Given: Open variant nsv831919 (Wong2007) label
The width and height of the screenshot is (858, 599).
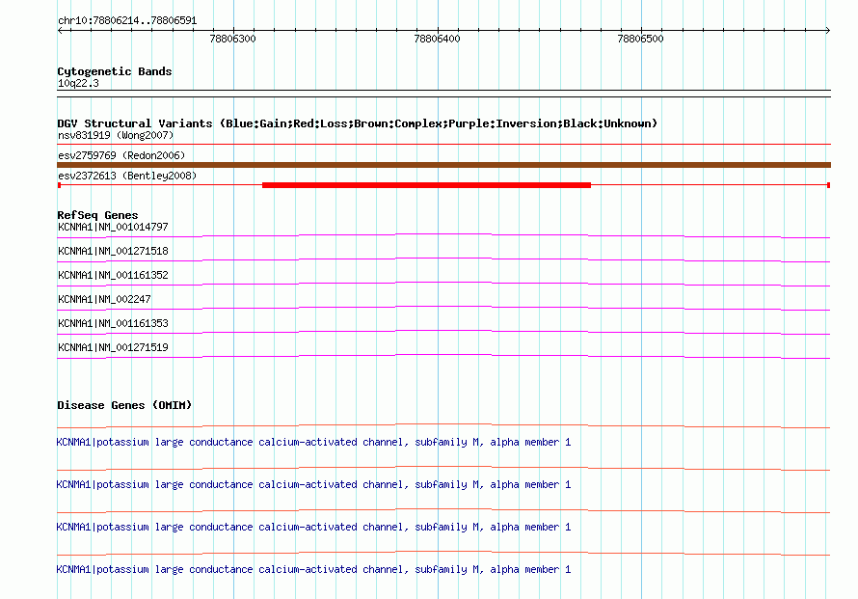Looking at the screenshot, I should click(x=116, y=135).
